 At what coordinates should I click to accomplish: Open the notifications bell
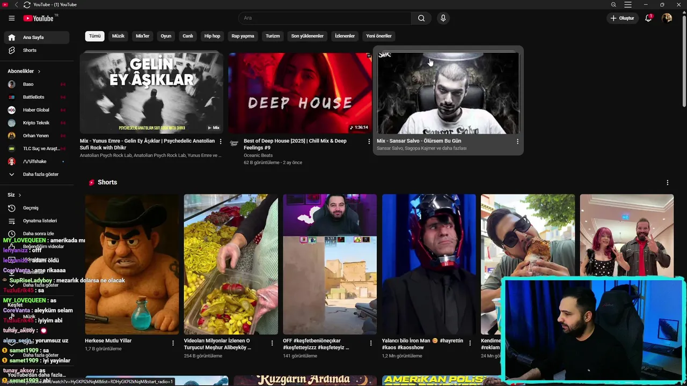click(649, 18)
